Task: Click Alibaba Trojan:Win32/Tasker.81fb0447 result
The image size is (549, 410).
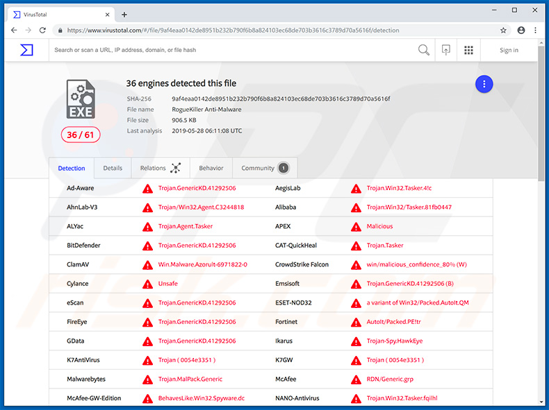Action: [409, 207]
